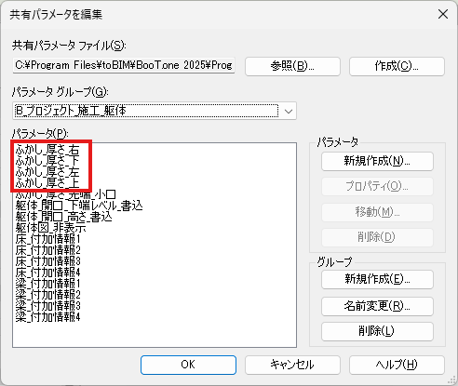Select the 躯体_開口_高さ_書込 parameter

pos(63,217)
